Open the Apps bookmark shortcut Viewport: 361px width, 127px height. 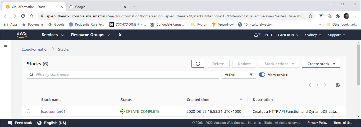click(x=11, y=25)
